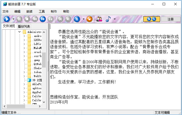Select the 3D 对象 item
This screenshot has width=182, height=115.
tap(37, 80)
